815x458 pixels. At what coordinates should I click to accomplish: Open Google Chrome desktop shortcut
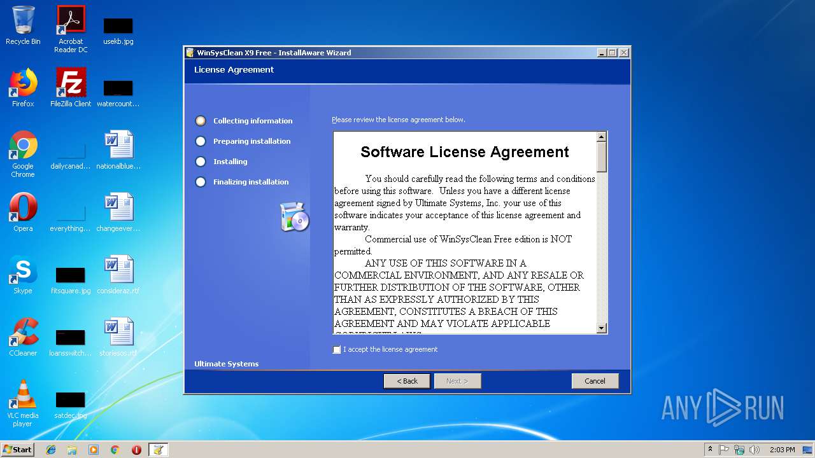point(23,154)
